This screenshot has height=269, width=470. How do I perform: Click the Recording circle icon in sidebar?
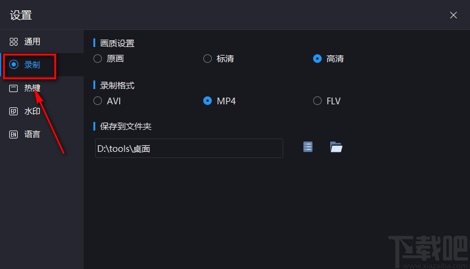tap(13, 65)
